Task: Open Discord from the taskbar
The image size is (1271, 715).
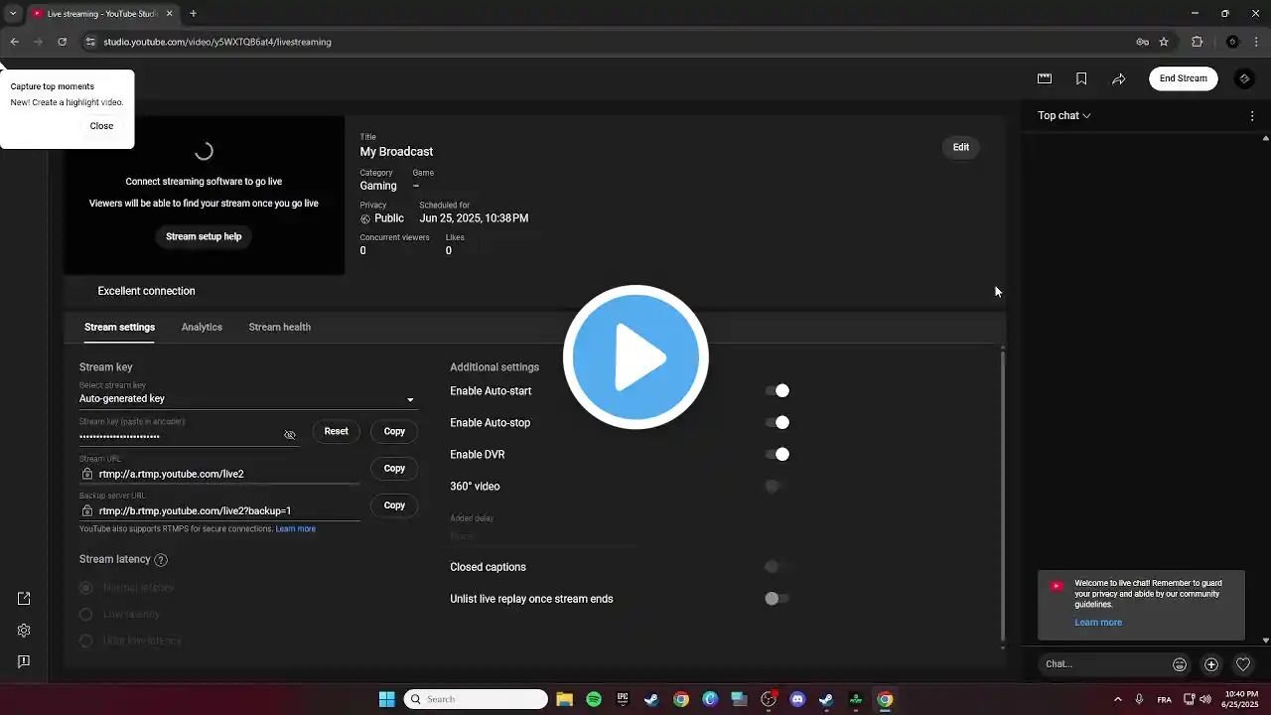Action: click(x=797, y=699)
